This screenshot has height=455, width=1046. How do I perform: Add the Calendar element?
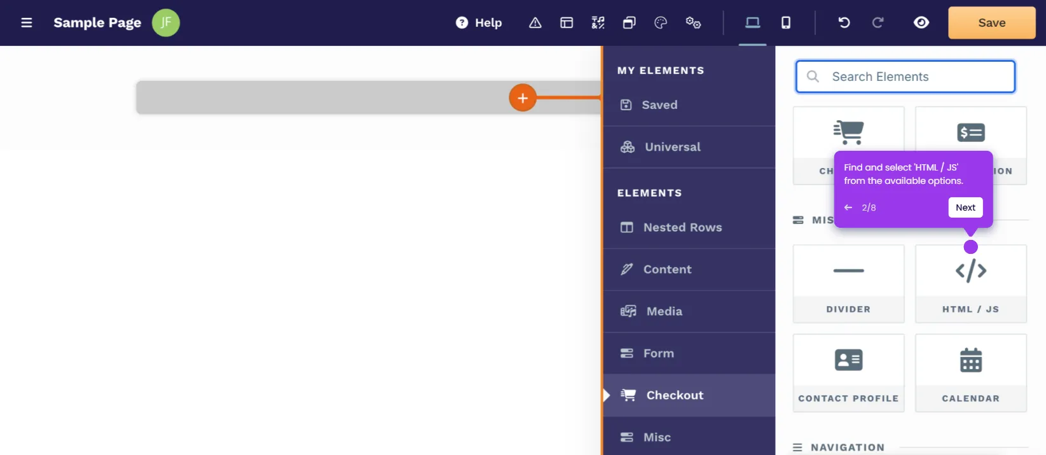971,373
